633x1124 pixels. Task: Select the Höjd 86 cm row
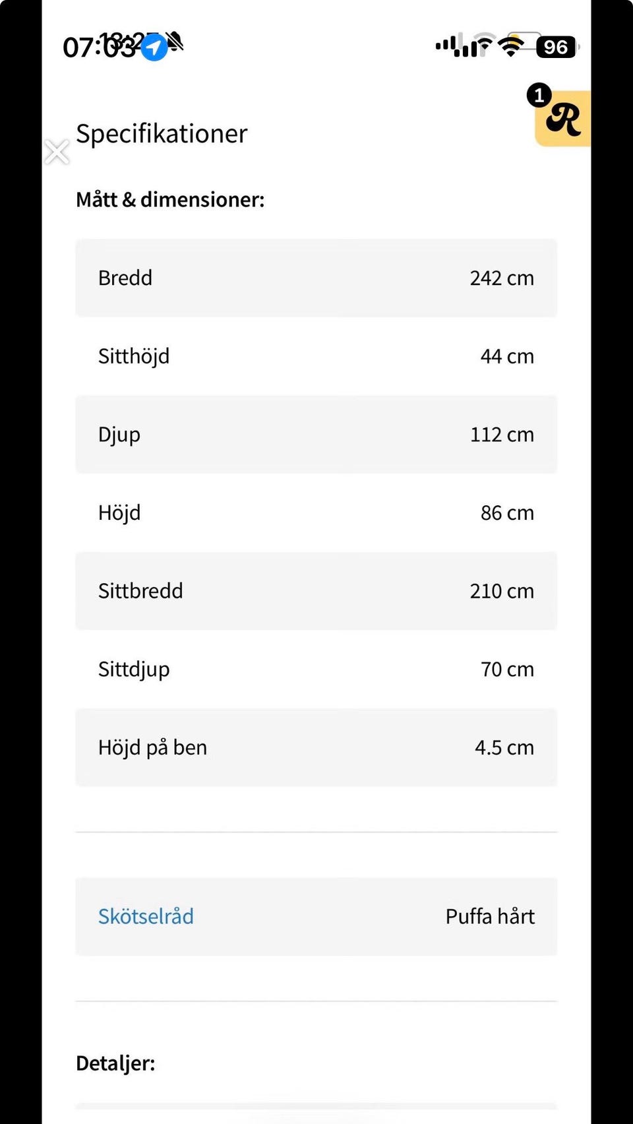point(316,513)
